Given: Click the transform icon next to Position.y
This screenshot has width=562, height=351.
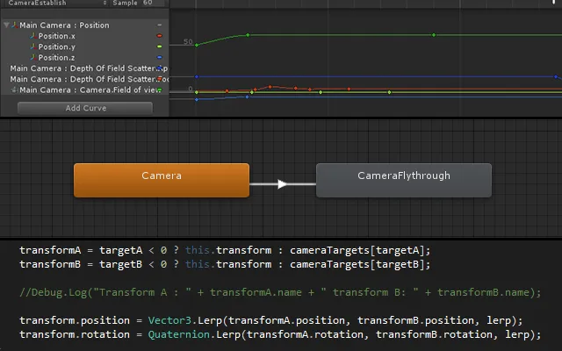Looking at the screenshot, I should click(33, 47).
